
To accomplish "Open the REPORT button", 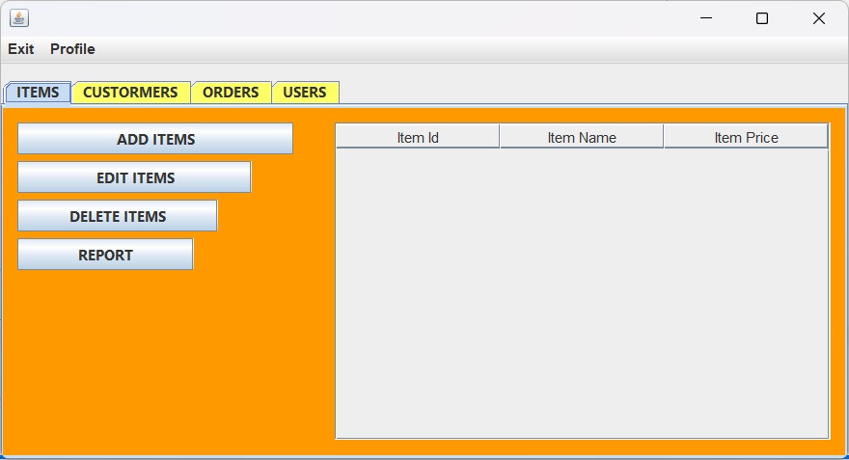I will 105,255.
